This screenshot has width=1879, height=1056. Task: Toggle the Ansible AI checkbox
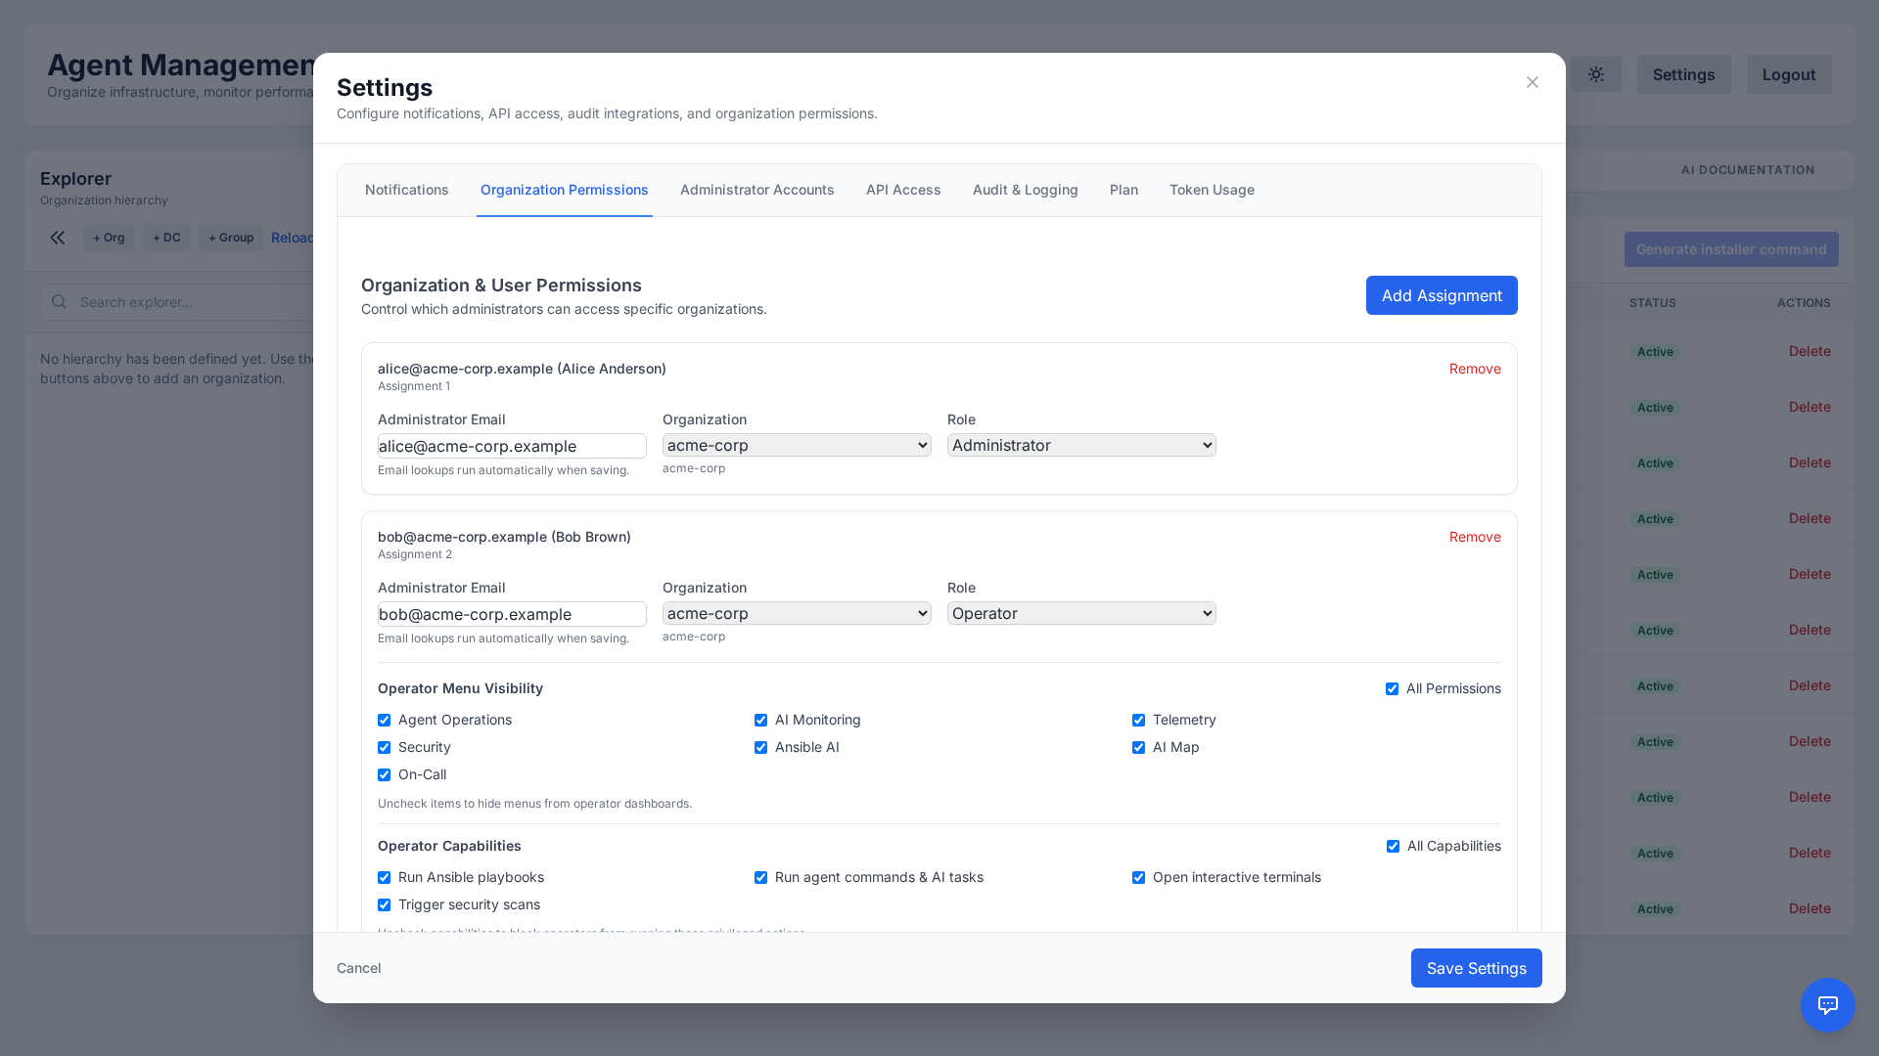pos(760,748)
